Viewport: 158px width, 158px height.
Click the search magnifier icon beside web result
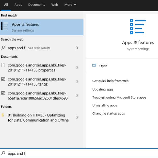3,48
